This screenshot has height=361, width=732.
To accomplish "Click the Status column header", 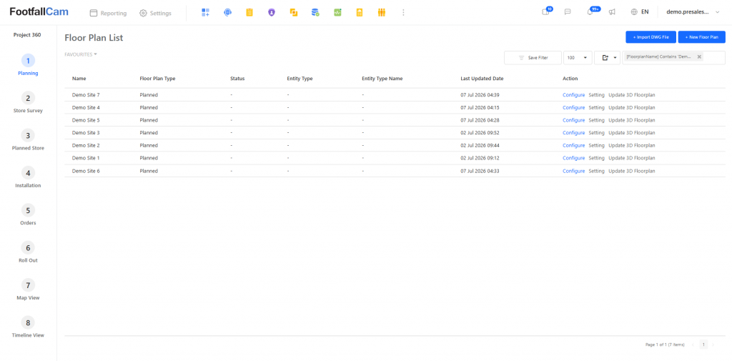I will 237,79.
